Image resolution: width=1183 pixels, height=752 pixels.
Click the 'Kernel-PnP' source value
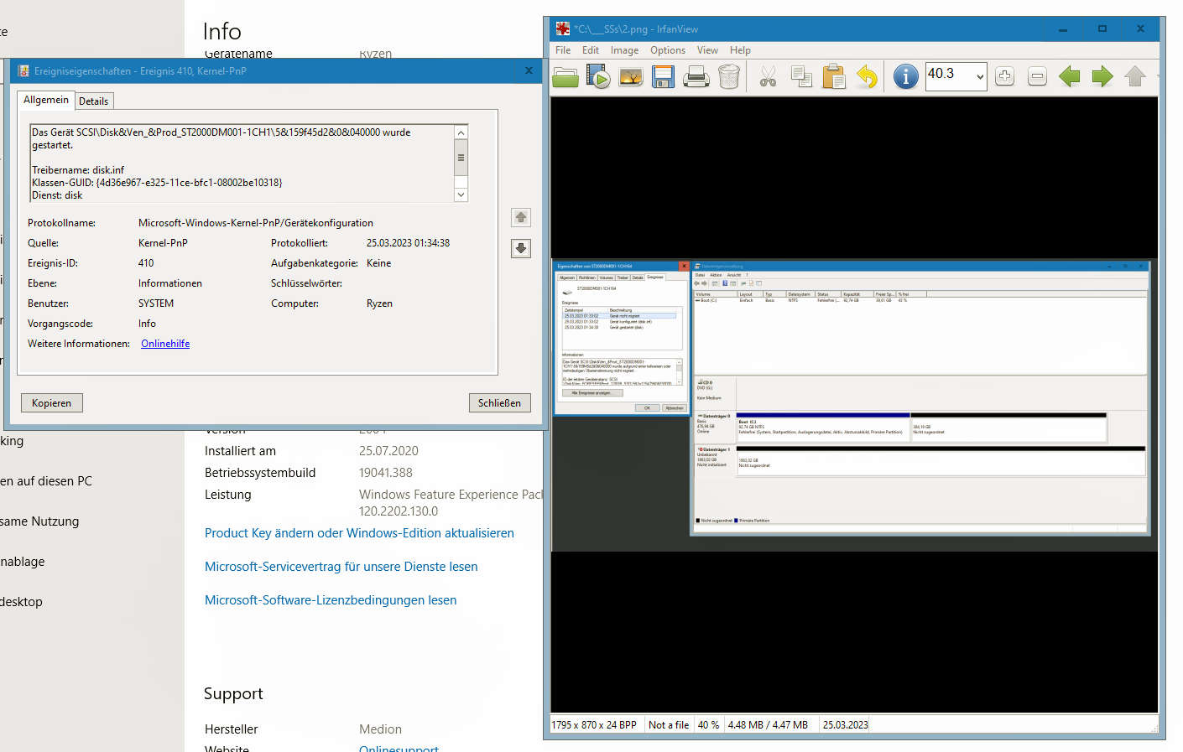pyautogui.click(x=163, y=243)
